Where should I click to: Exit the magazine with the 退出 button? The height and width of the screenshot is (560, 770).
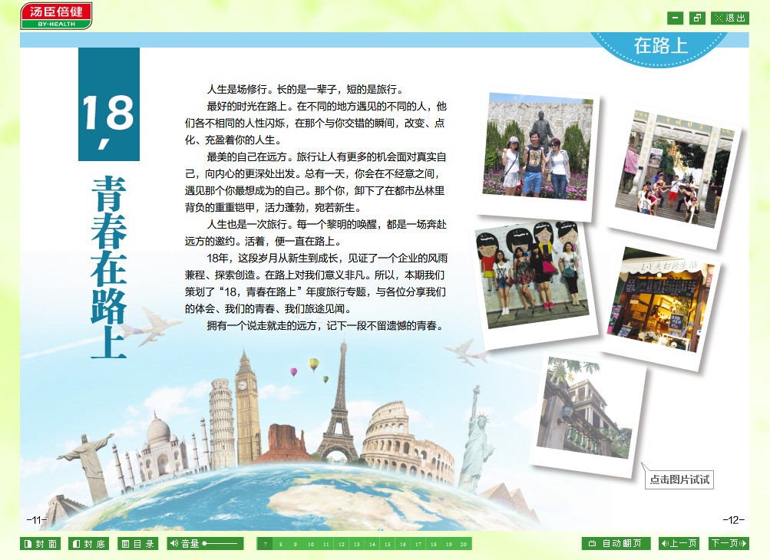(x=730, y=18)
